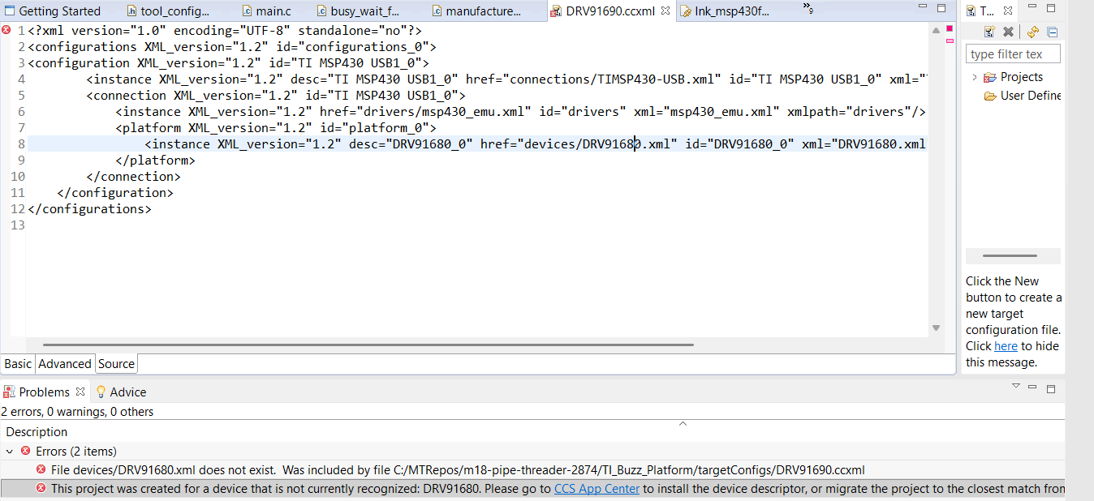Click the '</configurations>' closing tag on line 12
The width and height of the screenshot is (1094, 501).
pyautogui.click(x=89, y=209)
